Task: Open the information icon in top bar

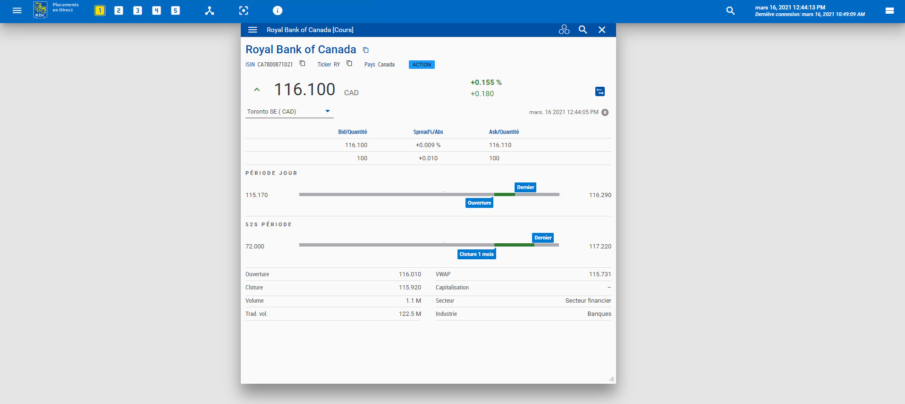Action: (278, 10)
